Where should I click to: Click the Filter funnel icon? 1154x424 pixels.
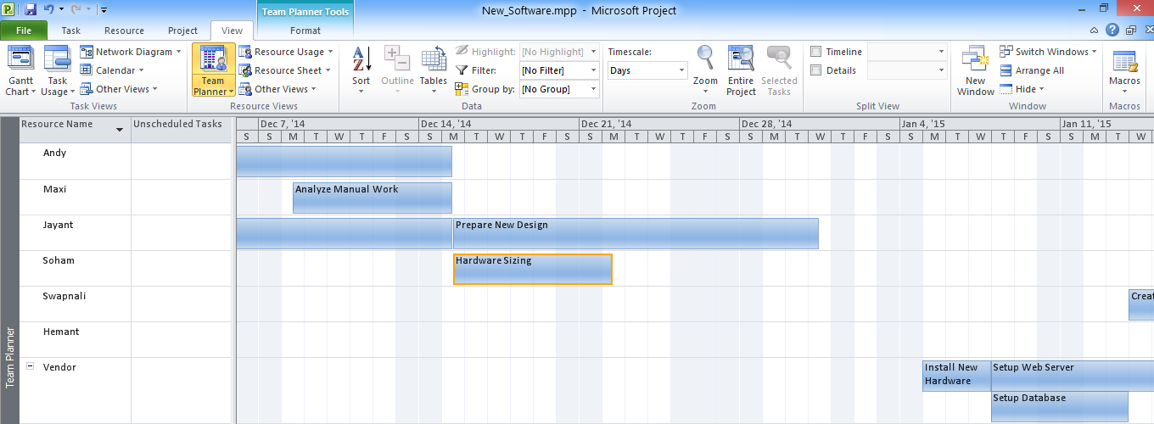tap(462, 70)
